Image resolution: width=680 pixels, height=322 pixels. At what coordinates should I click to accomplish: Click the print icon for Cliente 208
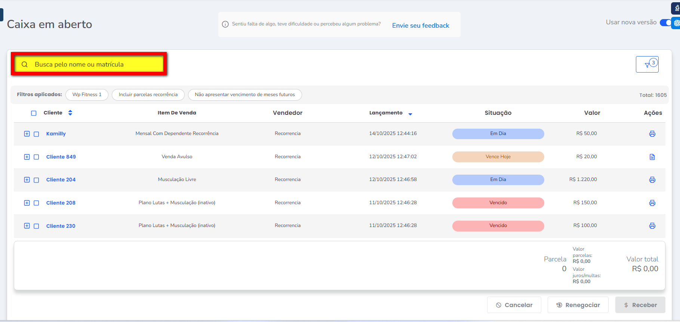click(652, 203)
